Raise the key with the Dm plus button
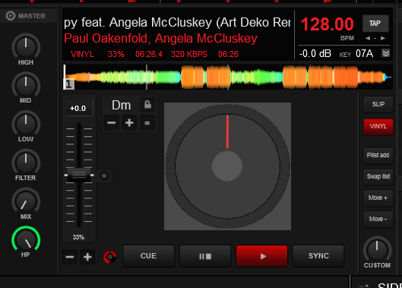This screenshot has width=402, height=288. click(x=129, y=123)
